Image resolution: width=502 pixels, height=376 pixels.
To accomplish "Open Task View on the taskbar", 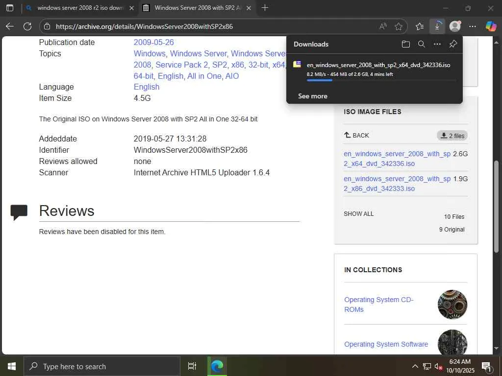I will (x=192, y=366).
